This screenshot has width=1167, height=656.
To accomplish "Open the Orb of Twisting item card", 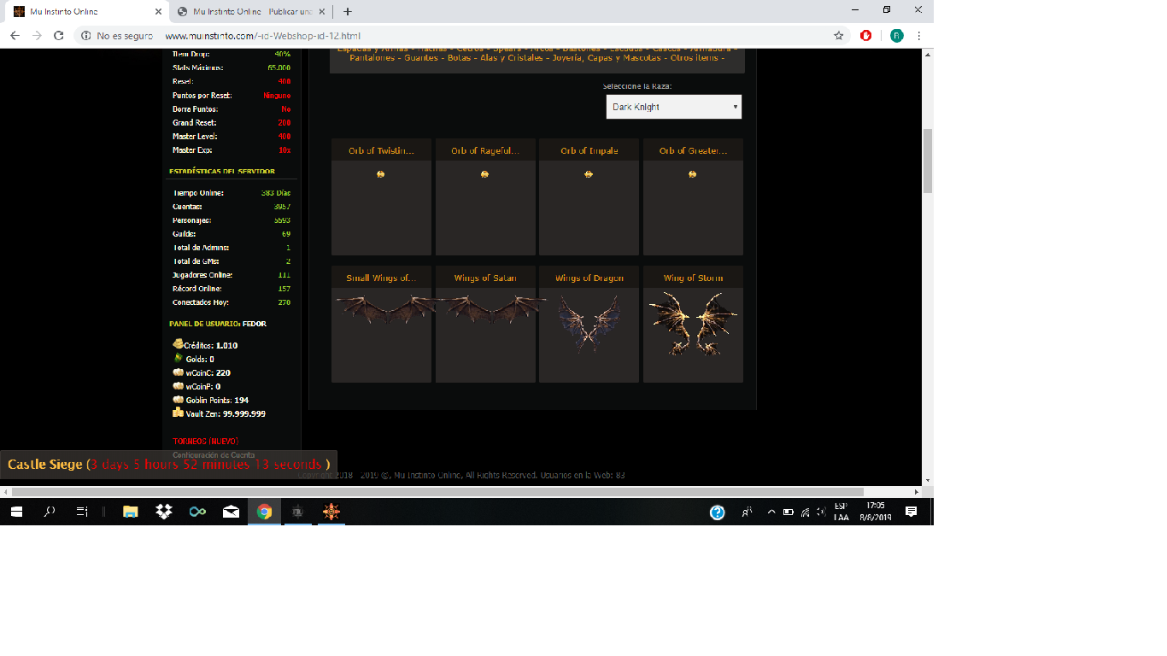I will 381,197.
